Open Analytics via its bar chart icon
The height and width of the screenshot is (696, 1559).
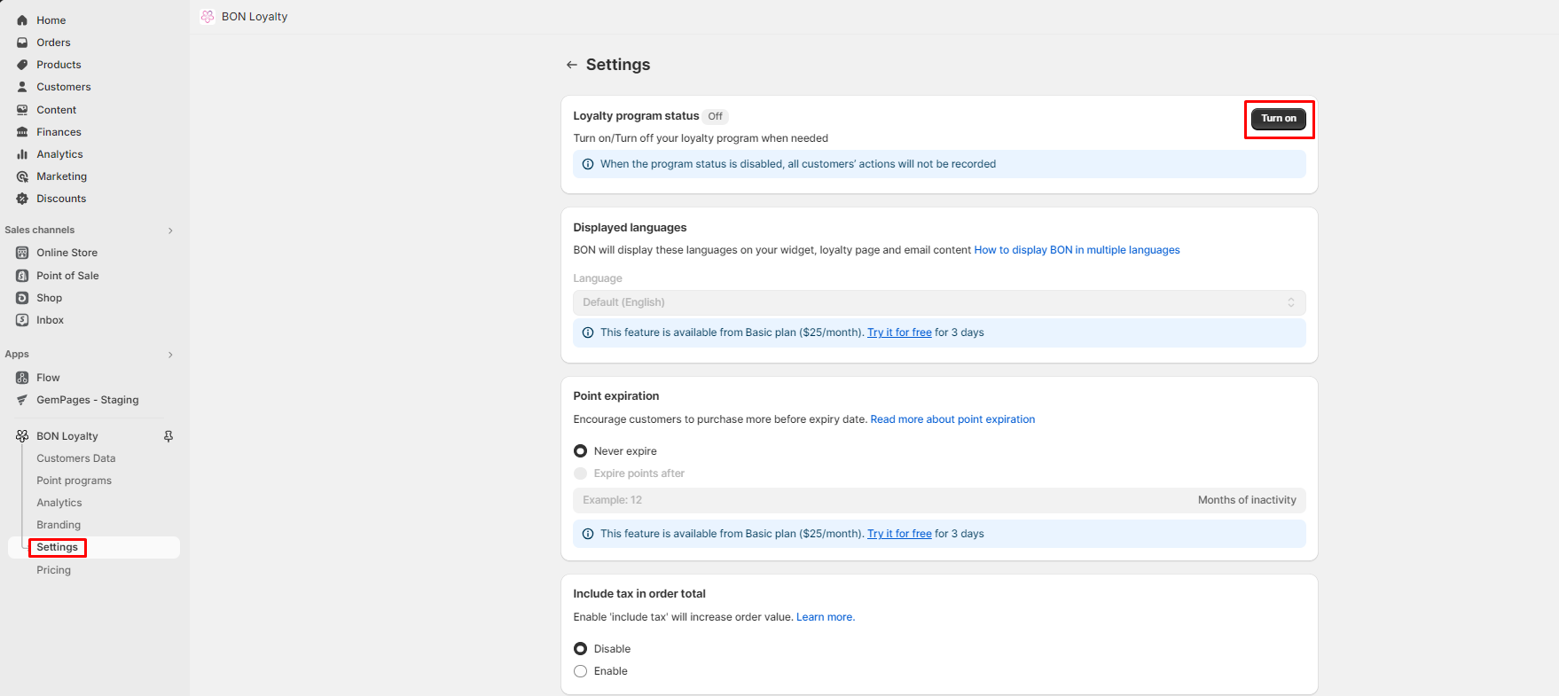tap(22, 154)
